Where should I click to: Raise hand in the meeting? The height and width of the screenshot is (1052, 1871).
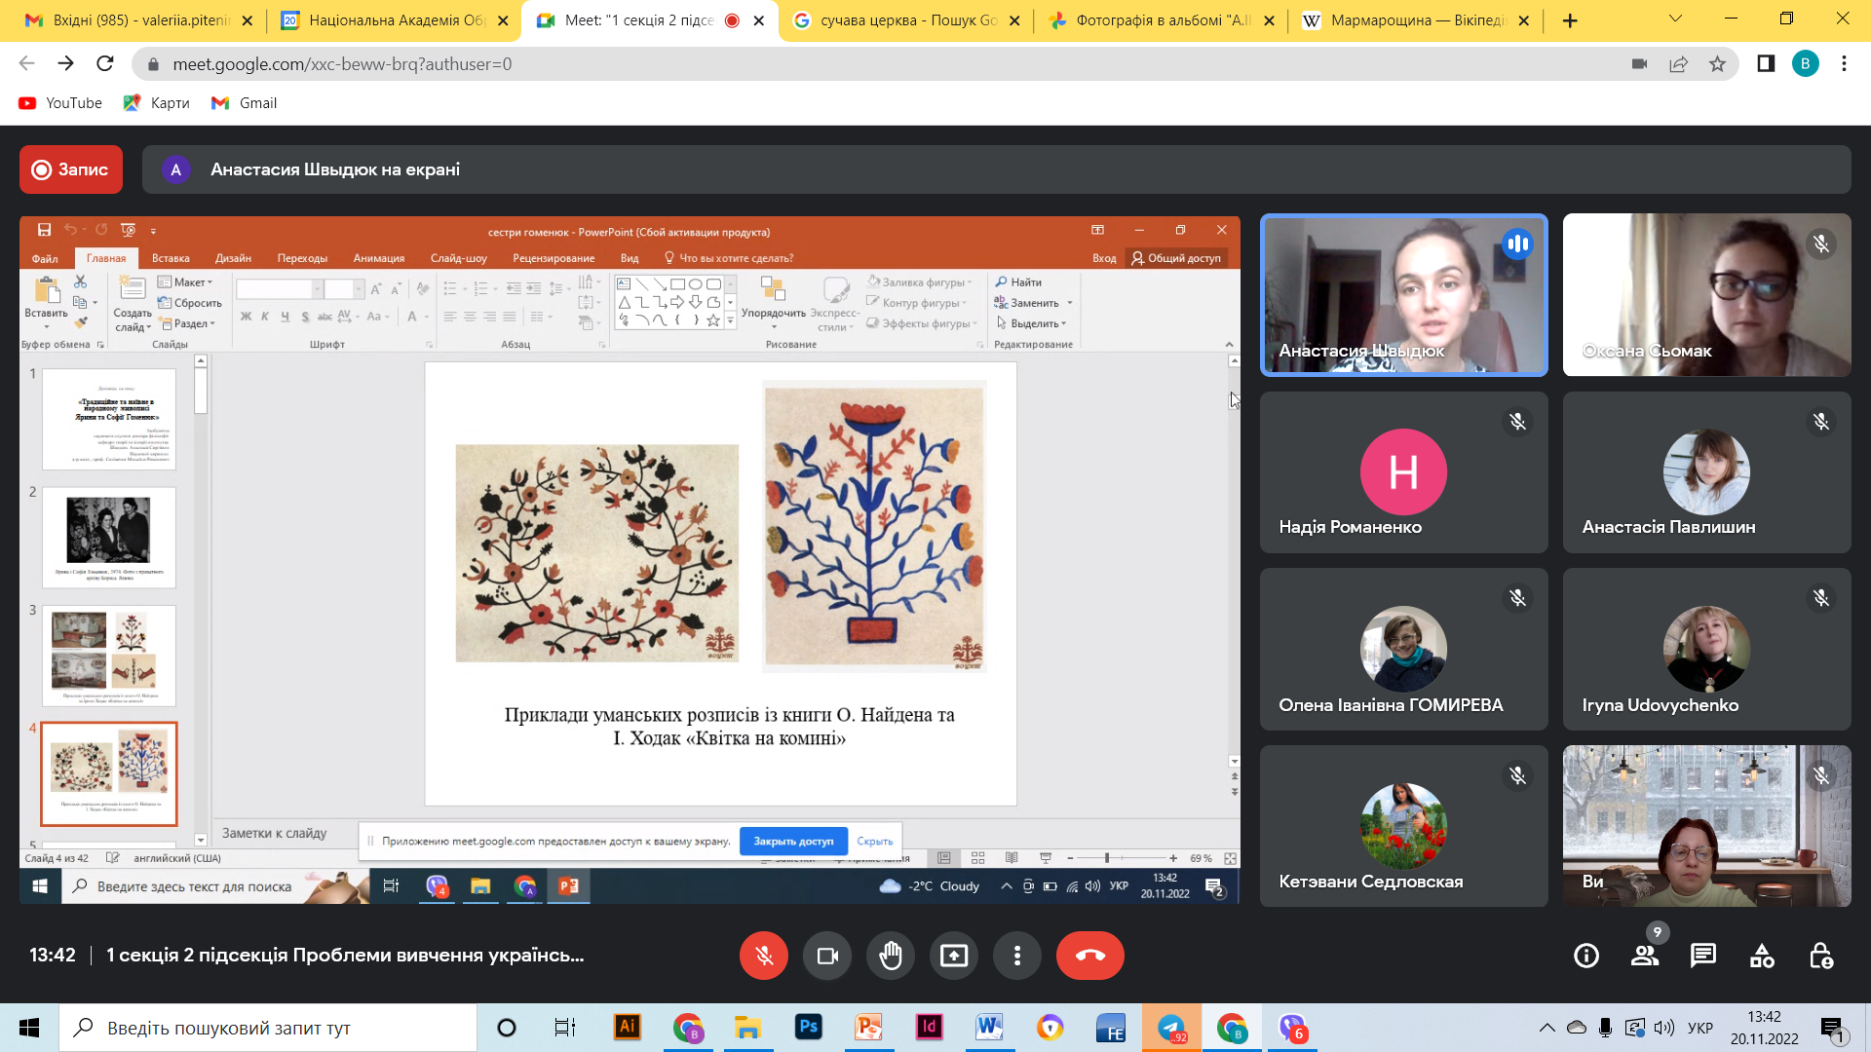[891, 956]
